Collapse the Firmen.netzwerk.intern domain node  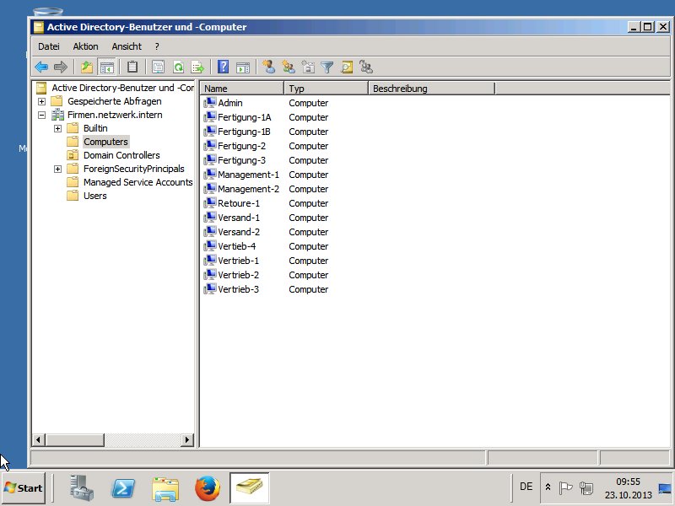tap(41, 115)
